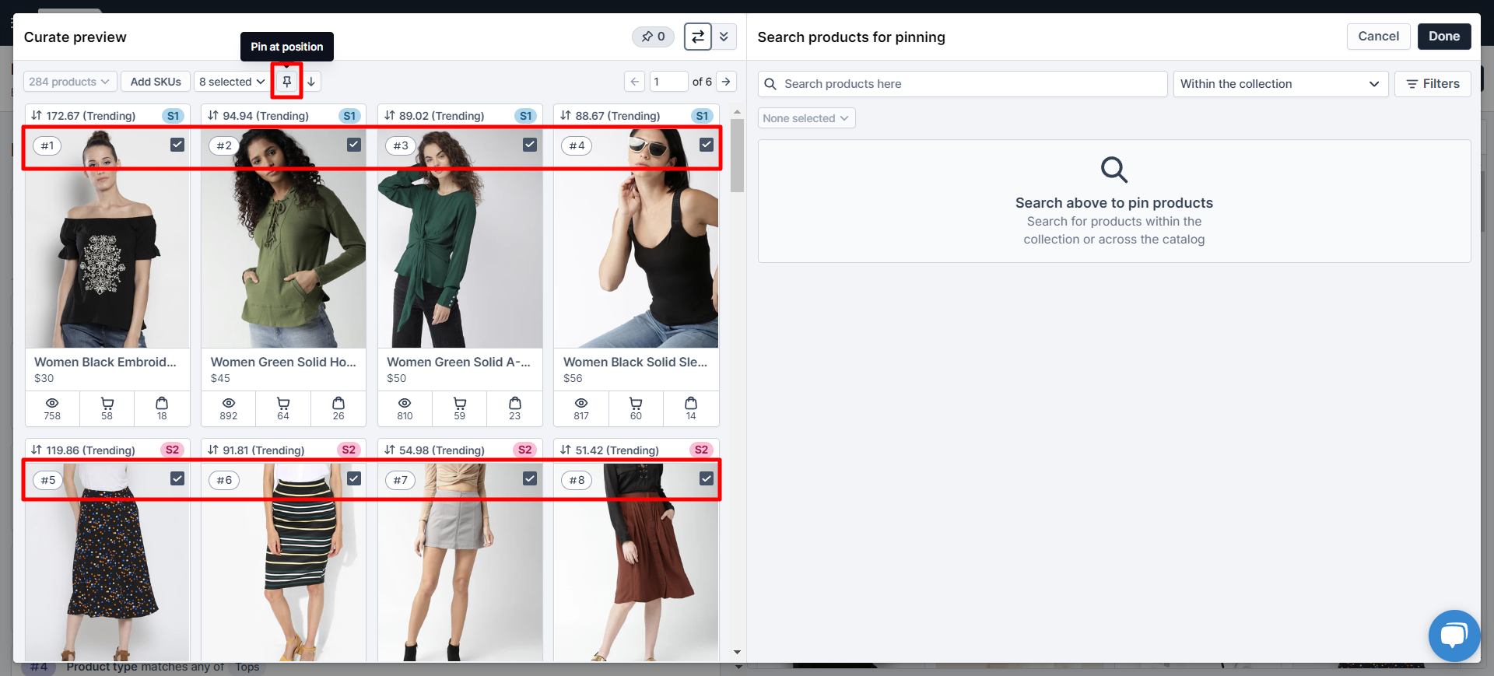Click the views eye icon showing 817
The image size is (1494, 676).
pos(581,403)
